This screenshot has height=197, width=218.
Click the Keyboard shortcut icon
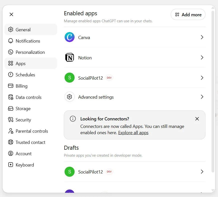pos(11,165)
